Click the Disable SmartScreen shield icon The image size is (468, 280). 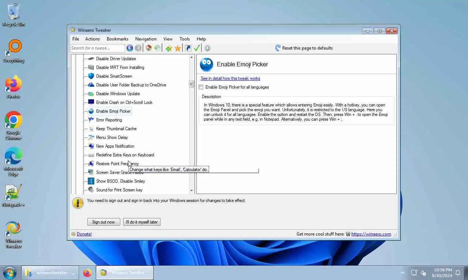coord(91,76)
